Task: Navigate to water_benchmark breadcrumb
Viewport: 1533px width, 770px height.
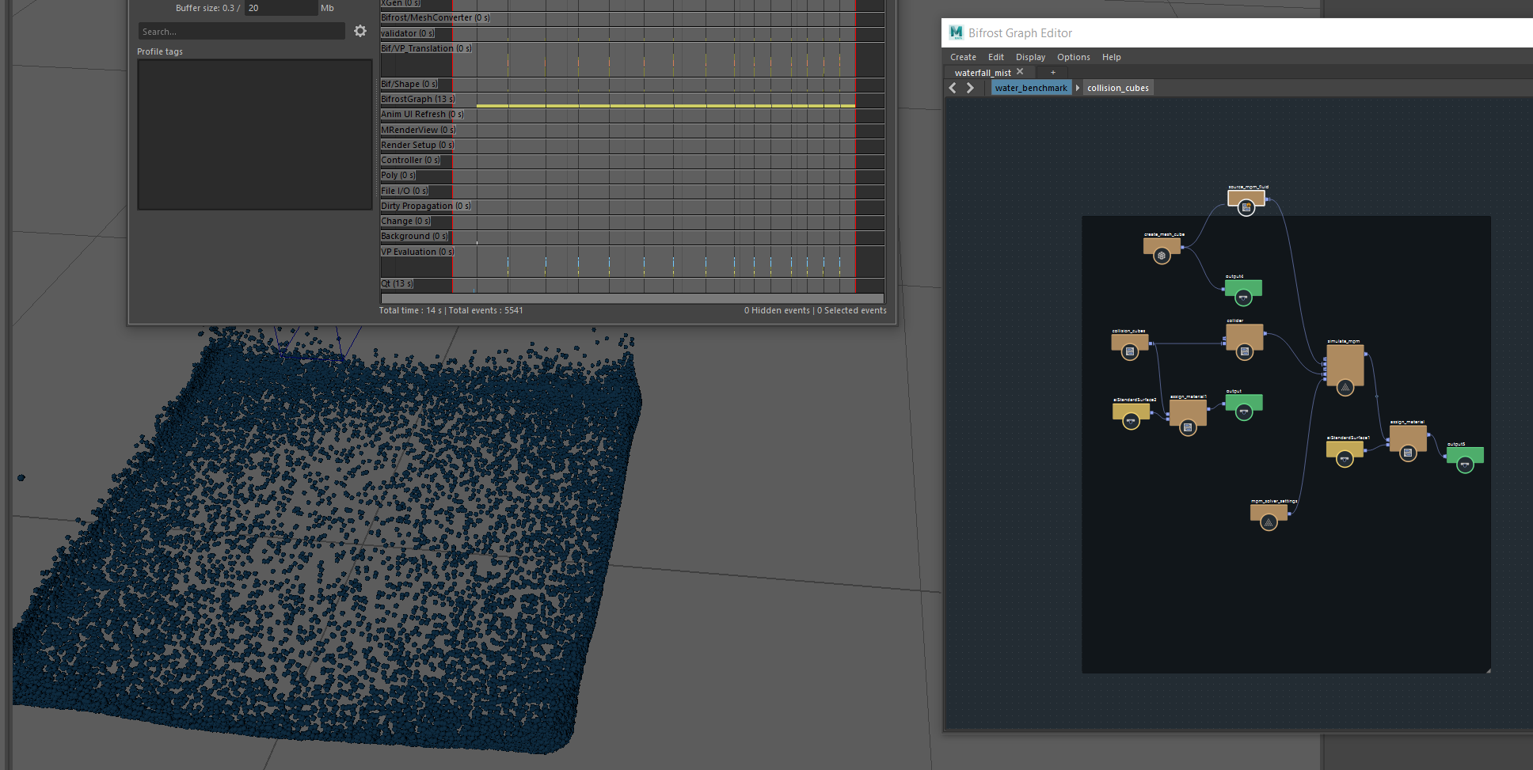Action: point(1031,88)
